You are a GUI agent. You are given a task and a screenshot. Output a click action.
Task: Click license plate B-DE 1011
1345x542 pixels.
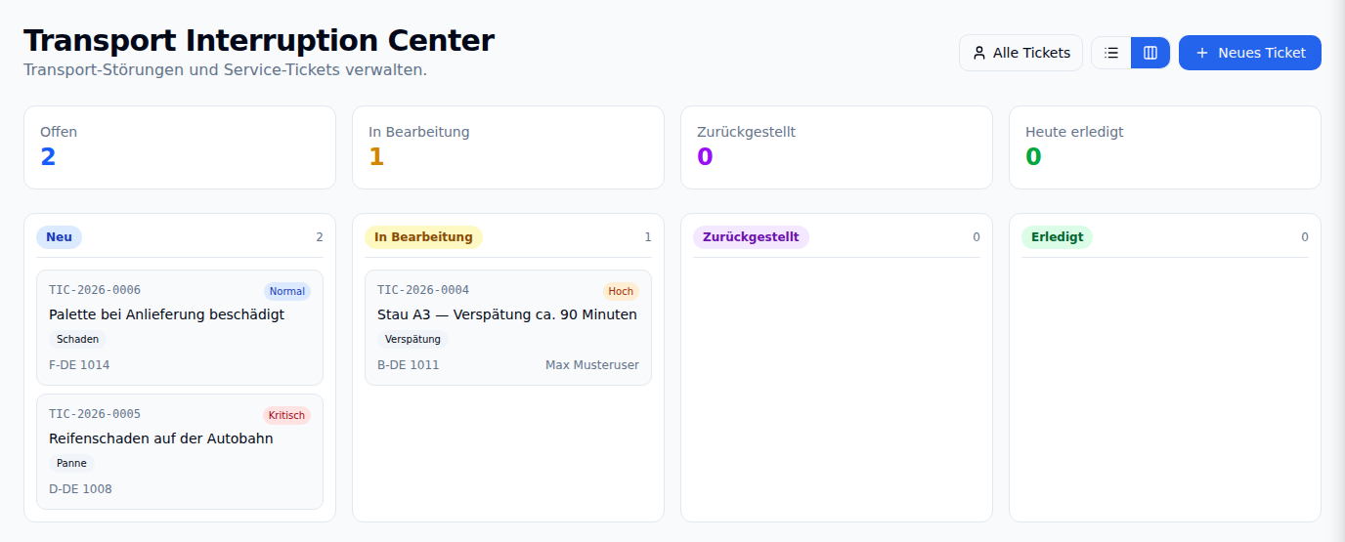(409, 365)
